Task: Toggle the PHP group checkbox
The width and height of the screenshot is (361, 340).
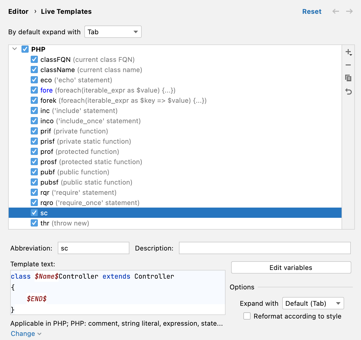Action: 25,49
